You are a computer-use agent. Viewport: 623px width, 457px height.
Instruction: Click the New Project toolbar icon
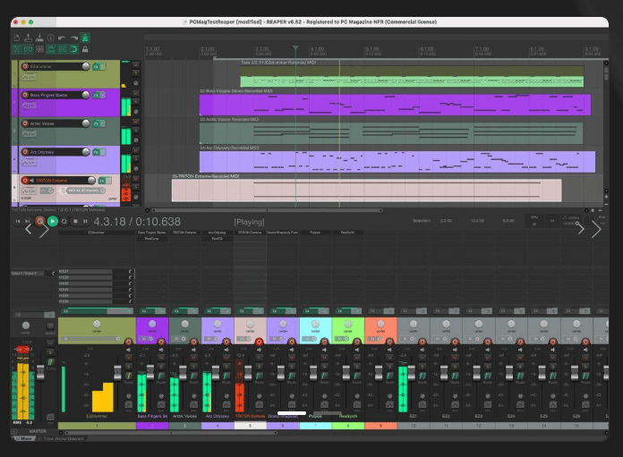point(17,38)
